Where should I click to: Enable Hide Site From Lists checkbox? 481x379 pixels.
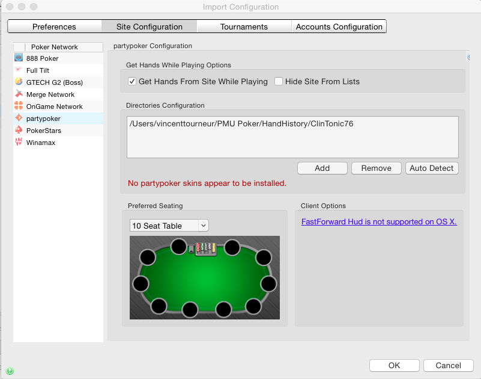pos(279,81)
